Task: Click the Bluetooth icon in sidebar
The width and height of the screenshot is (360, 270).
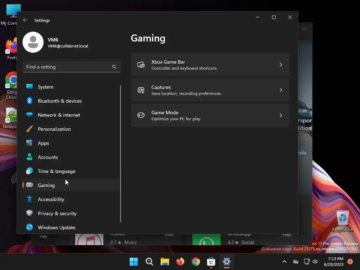Action: click(30, 101)
